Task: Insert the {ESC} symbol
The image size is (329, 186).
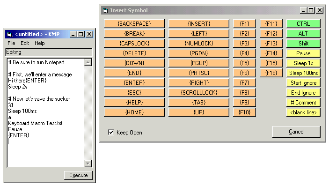Action: click(134, 93)
